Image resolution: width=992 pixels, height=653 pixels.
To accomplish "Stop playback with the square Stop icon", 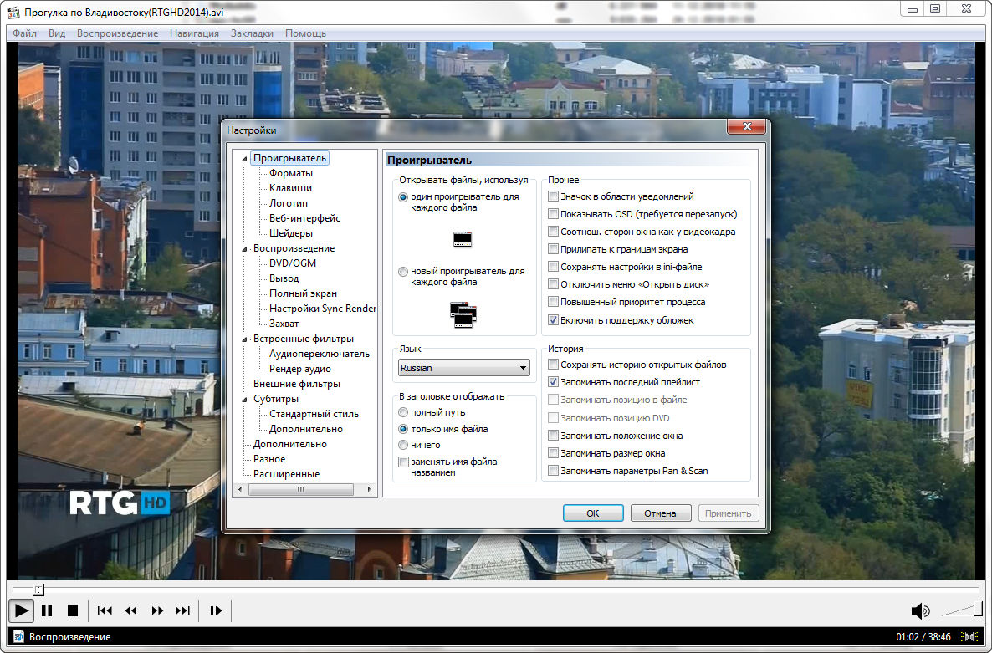I will click(73, 610).
